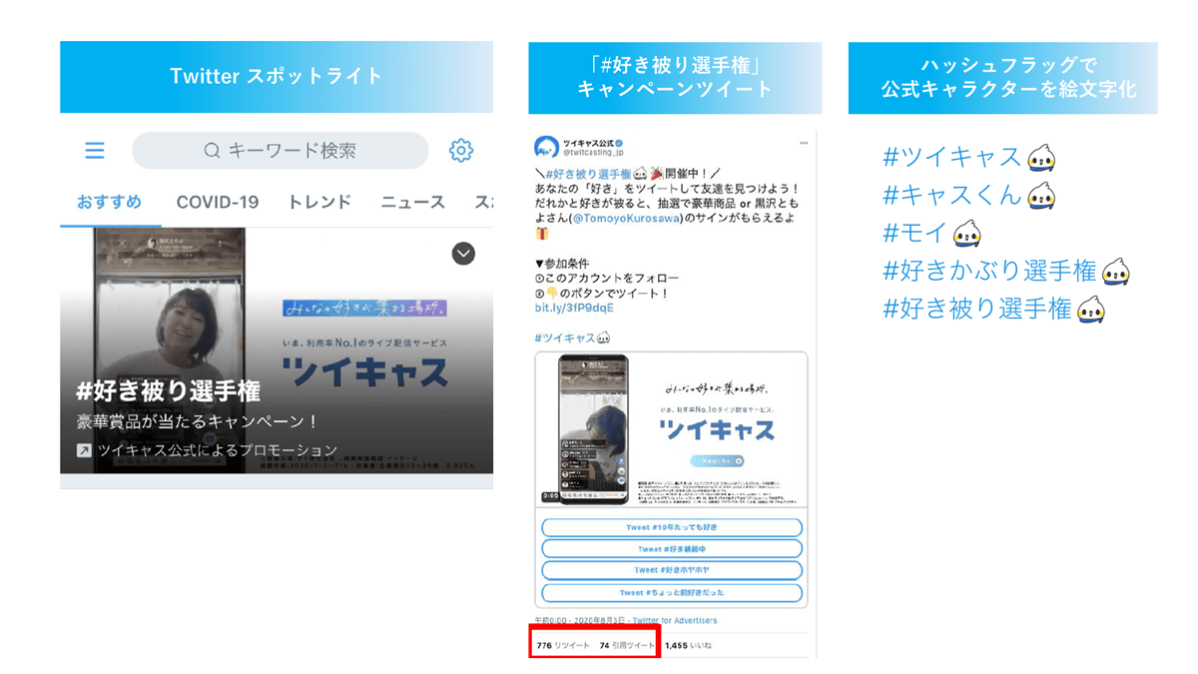Open the hamburger navigation menu
Screen dimensions: 1198x674
95,150
